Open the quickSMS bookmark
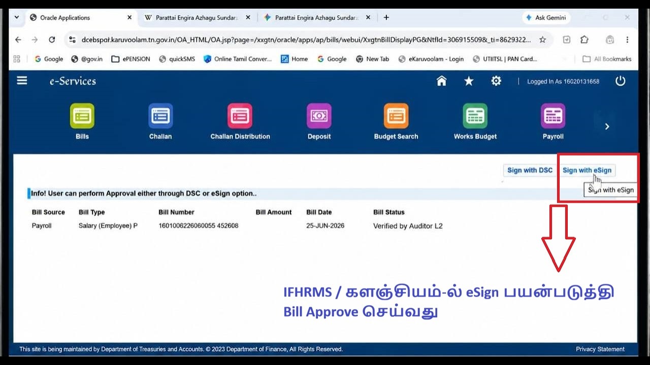The height and width of the screenshot is (365, 650). tap(177, 59)
